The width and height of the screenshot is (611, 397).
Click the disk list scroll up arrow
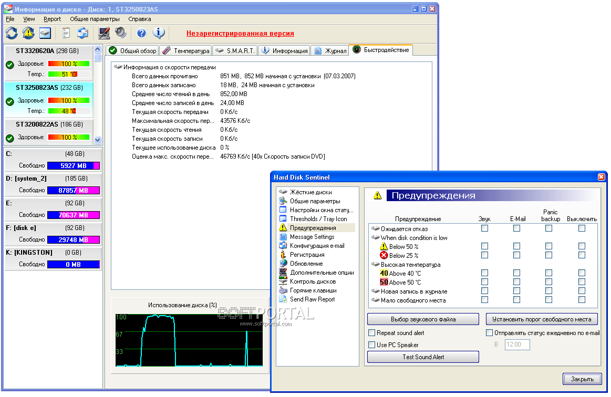click(98, 49)
